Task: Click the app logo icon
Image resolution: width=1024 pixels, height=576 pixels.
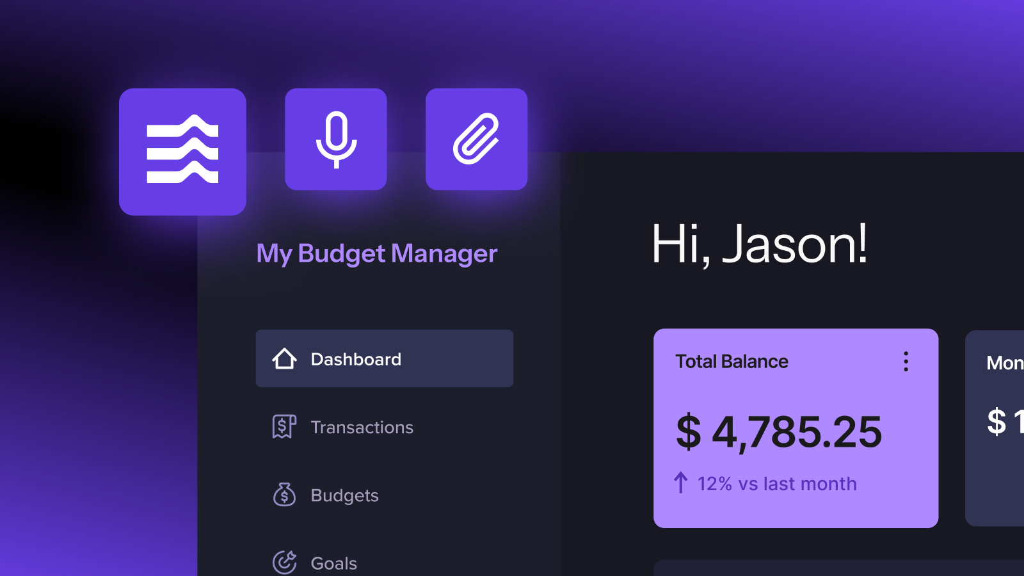Action: pos(183,152)
